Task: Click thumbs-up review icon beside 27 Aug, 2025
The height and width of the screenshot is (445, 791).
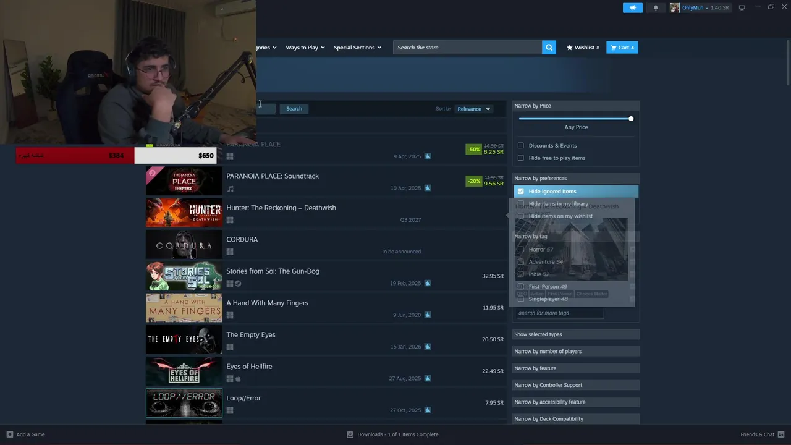Action: pyautogui.click(x=428, y=378)
